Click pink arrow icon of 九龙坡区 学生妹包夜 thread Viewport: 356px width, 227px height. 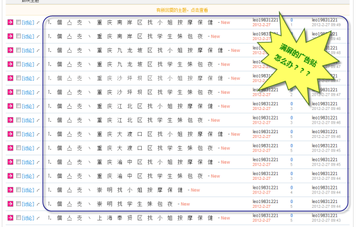pyautogui.click(x=10, y=64)
